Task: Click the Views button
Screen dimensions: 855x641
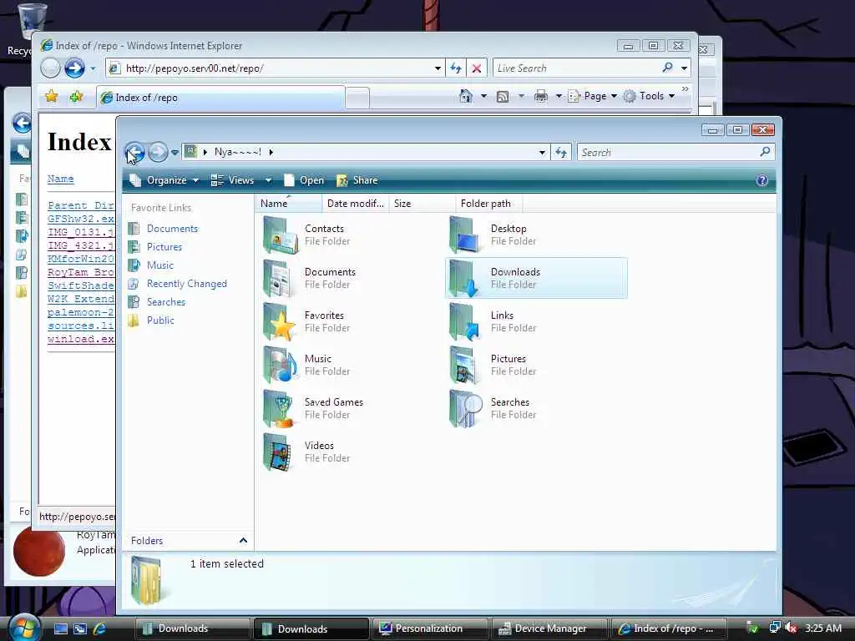Action: coord(233,180)
